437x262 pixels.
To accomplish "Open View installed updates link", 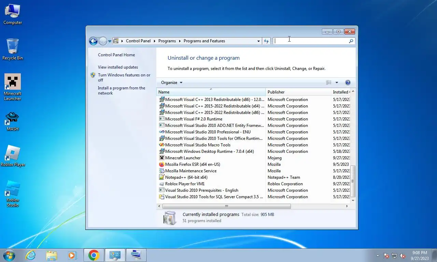I will tap(118, 67).
